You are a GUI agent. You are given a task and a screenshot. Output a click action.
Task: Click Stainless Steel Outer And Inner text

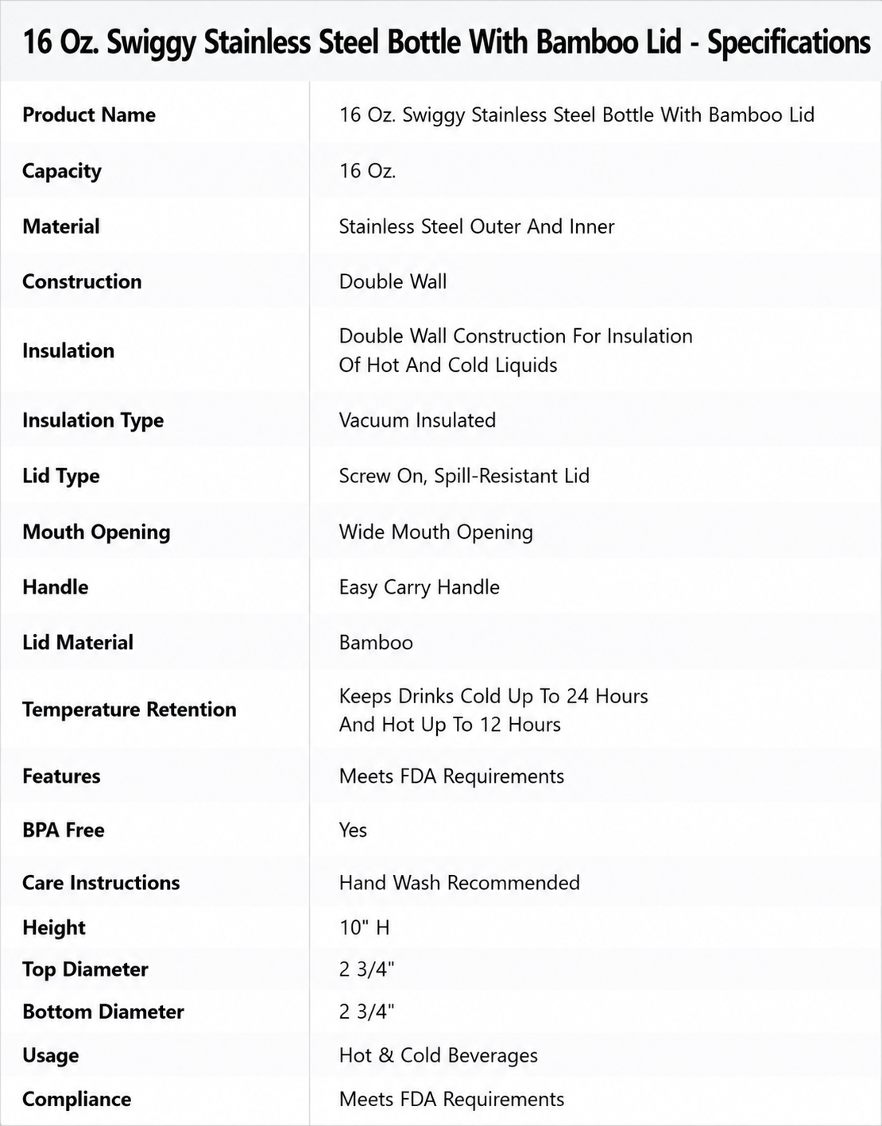tap(477, 226)
